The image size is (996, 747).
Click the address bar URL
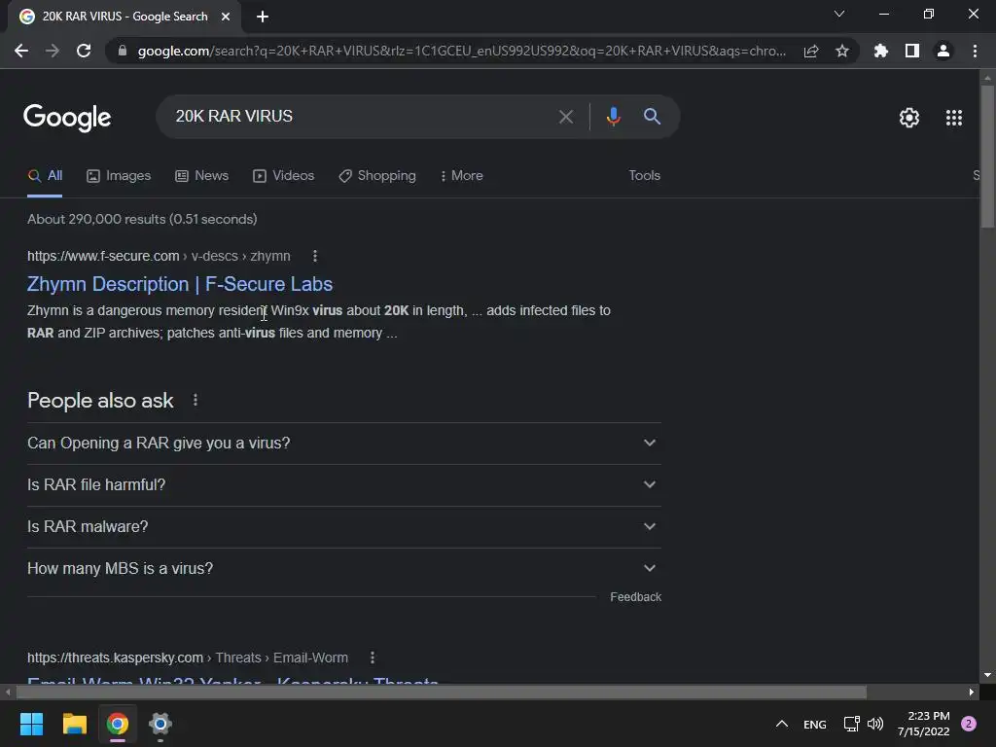click(x=462, y=51)
